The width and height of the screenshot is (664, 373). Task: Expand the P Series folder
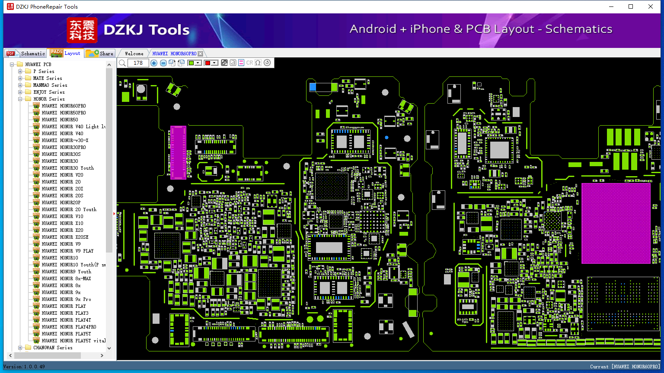tap(20, 71)
